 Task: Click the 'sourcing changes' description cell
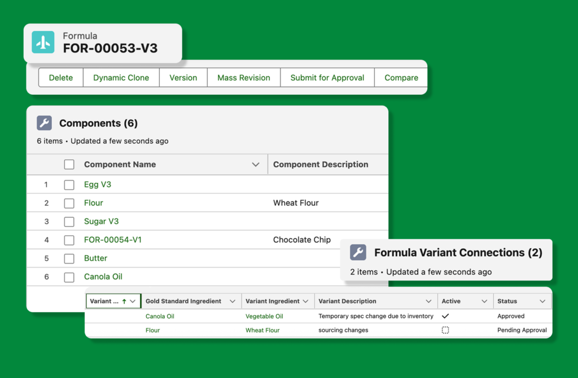click(x=343, y=330)
